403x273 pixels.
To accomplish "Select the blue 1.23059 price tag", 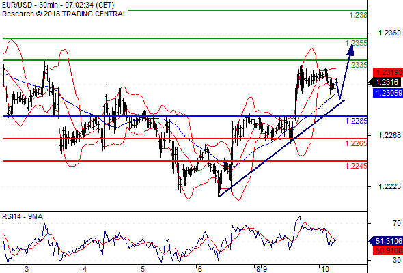I will coord(388,93).
